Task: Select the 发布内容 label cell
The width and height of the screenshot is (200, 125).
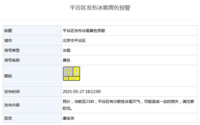Action: pyautogui.click(x=32, y=105)
